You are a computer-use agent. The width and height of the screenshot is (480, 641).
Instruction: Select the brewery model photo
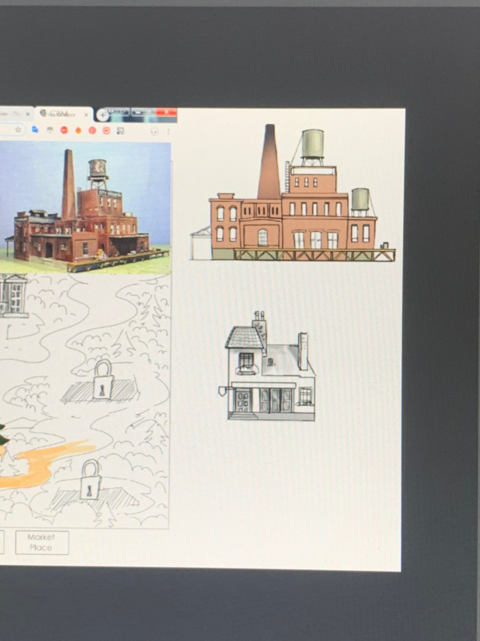tap(85, 207)
